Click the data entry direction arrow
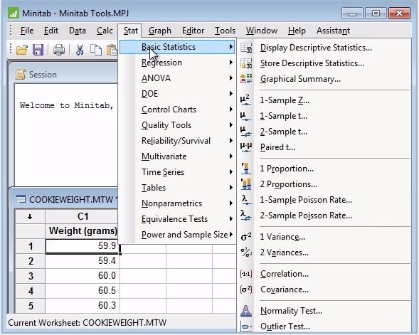Viewport: 419px width, 335px height. [x=30, y=217]
